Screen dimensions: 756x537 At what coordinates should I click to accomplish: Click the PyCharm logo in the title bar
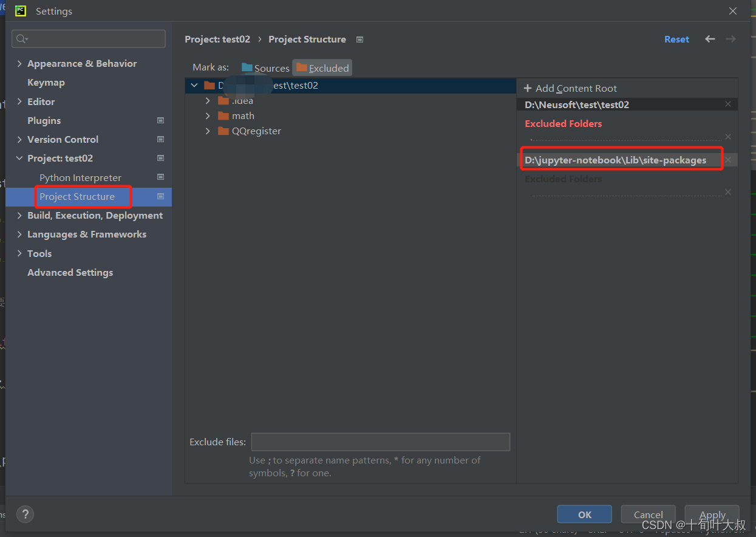(20, 10)
